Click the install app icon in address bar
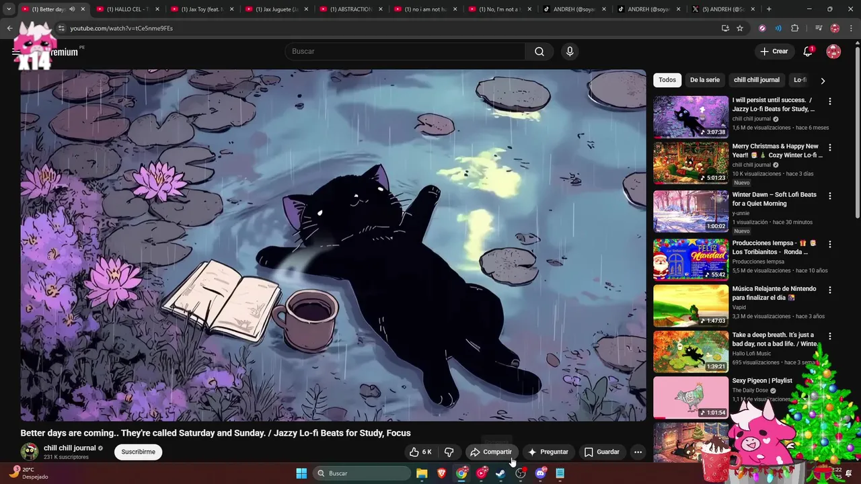 pyautogui.click(x=725, y=28)
